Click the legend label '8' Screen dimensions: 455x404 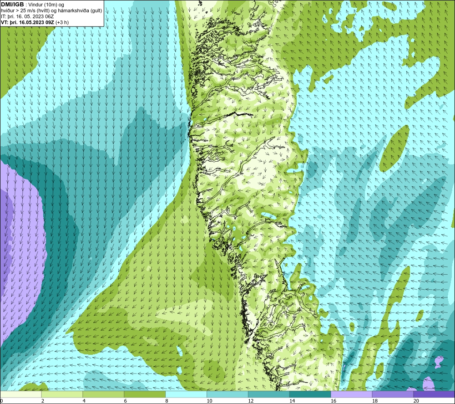coord(167,401)
